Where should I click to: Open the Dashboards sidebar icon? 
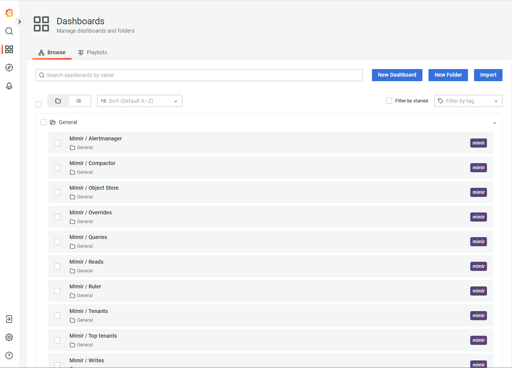9,49
